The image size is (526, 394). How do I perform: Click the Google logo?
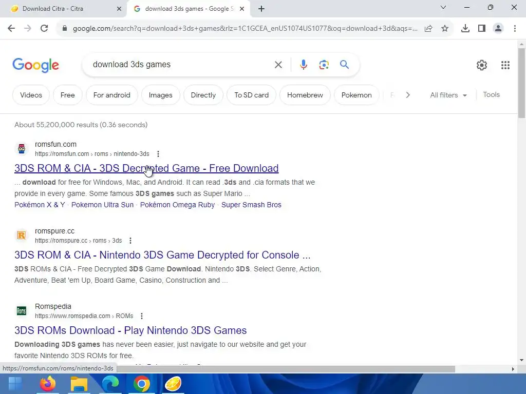coord(35,65)
